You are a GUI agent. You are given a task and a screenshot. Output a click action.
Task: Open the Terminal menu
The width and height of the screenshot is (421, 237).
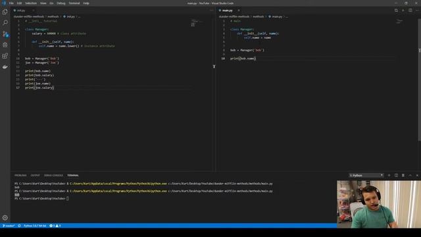tap(74, 3)
